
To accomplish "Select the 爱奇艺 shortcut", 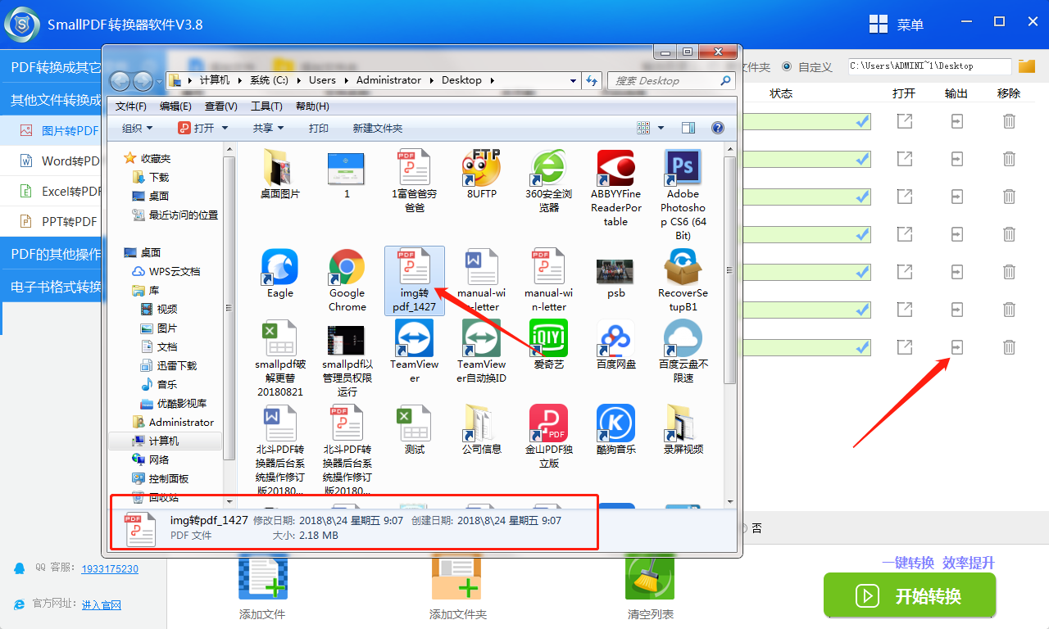I will 549,345.
